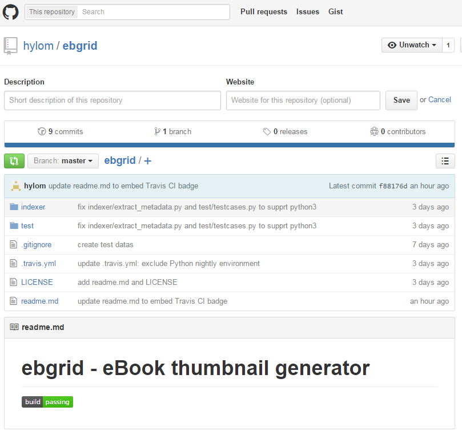This screenshot has height=443, width=462.
Task: Click latest commit message about Travis CI badge
Action: tap(123, 186)
